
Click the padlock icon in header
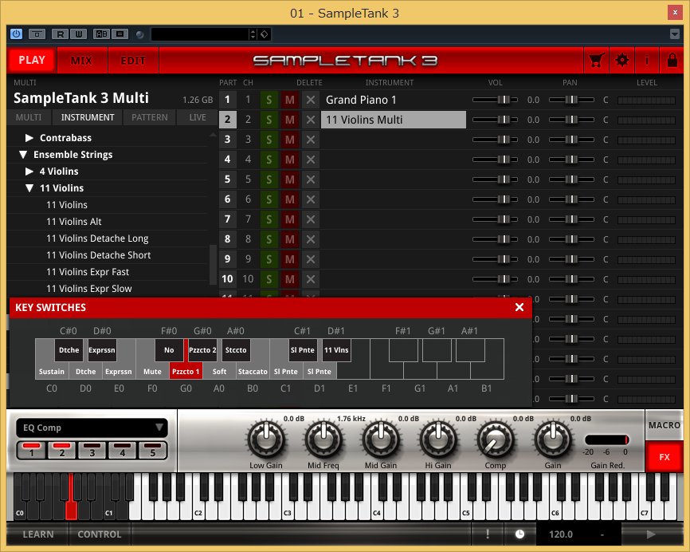click(672, 61)
